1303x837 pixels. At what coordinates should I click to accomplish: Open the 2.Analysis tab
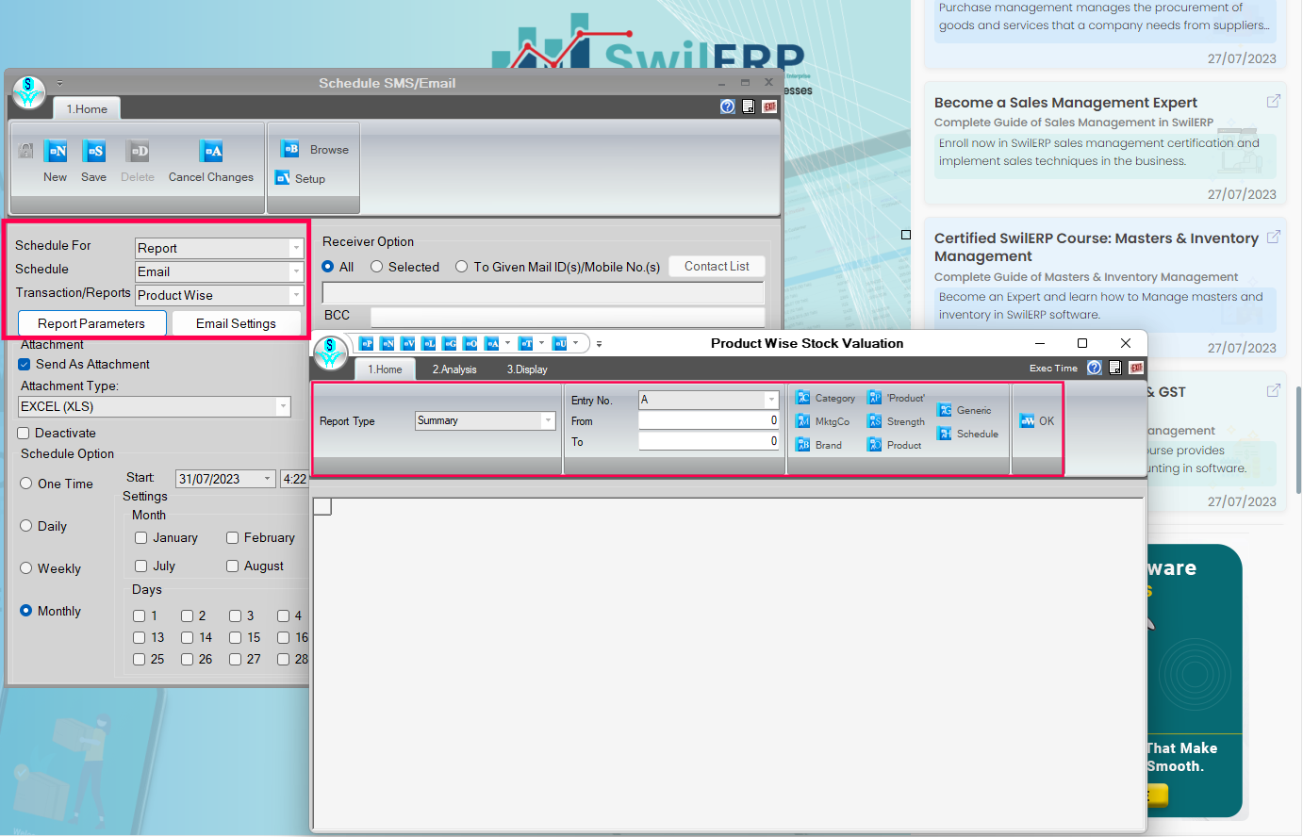pos(454,369)
